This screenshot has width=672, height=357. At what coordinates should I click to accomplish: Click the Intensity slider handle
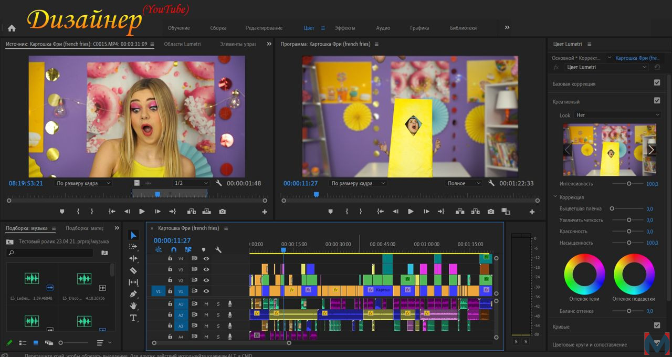click(x=629, y=184)
